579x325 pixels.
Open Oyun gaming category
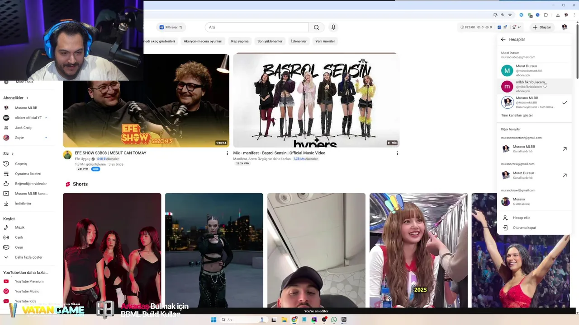point(19,247)
